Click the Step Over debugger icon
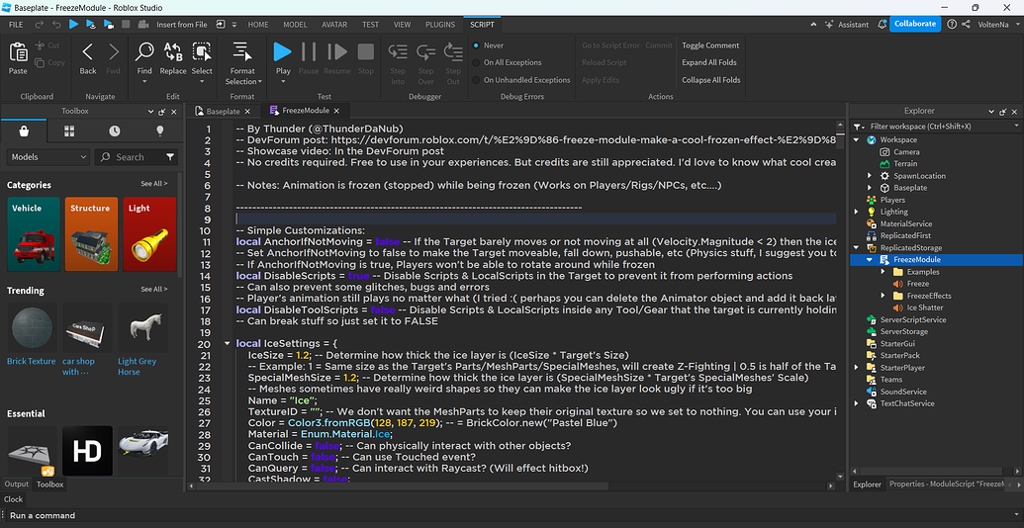Screen dimensions: 1024x528 click(x=425, y=52)
